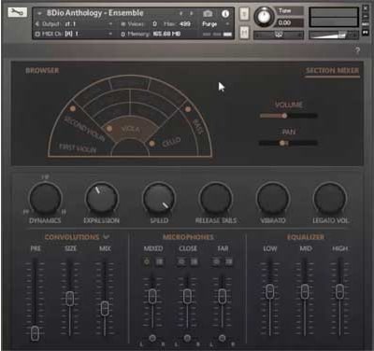Take a snapshot using the camera icon
The width and height of the screenshot is (374, 351).
coord(208,14)
